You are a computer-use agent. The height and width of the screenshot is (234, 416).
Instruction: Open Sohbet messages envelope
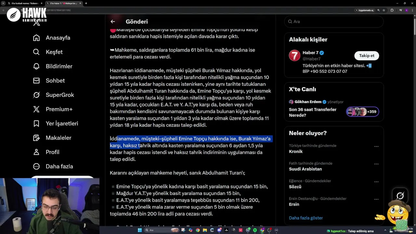coord(49,81)
